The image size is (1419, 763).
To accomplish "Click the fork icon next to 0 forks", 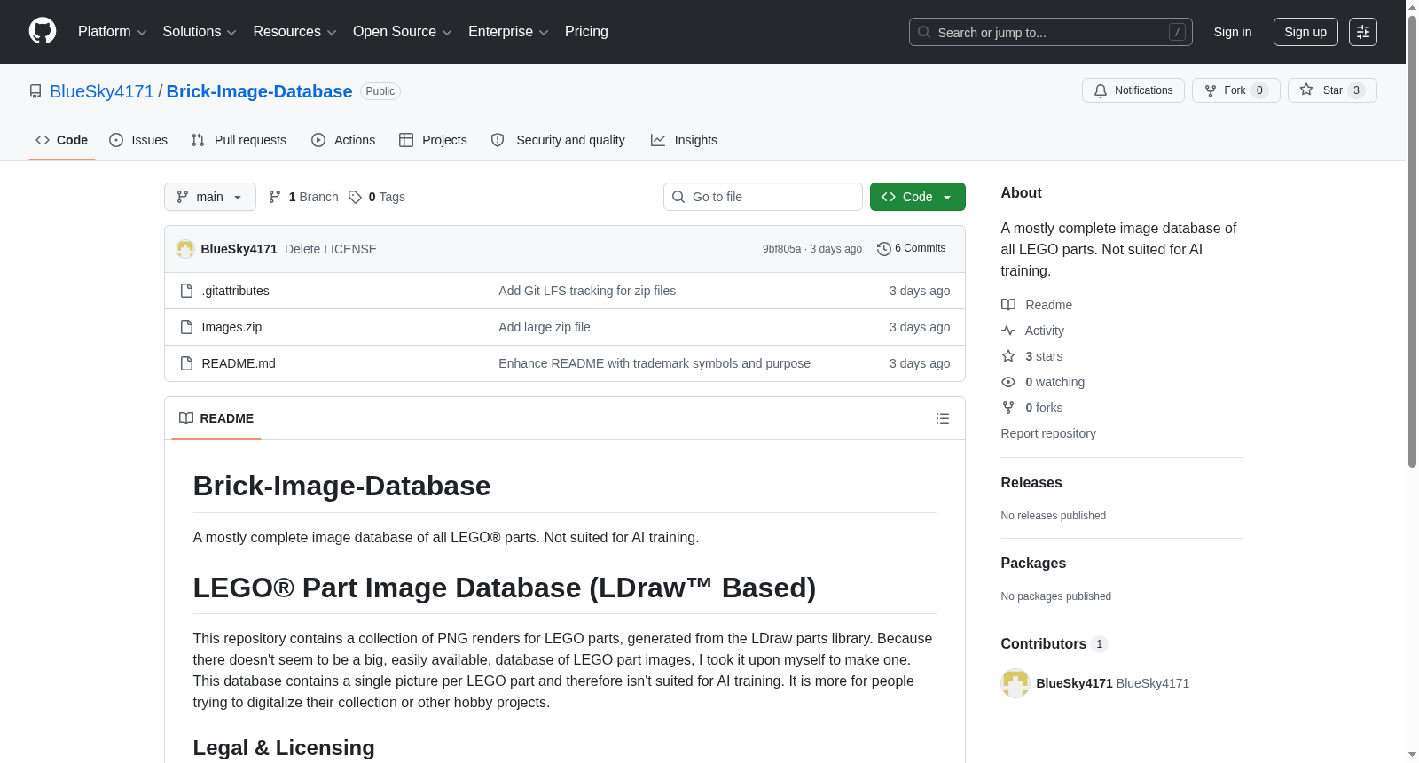I will tap(1008, 408).
